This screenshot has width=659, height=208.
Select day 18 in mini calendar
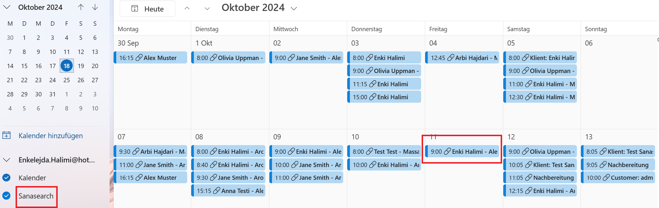pyautogui.click(x=67, y=66)
